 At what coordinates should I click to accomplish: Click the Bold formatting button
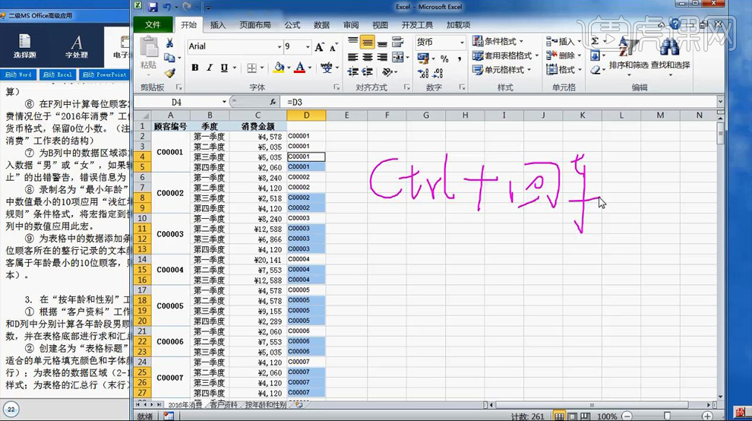[194, 68]
